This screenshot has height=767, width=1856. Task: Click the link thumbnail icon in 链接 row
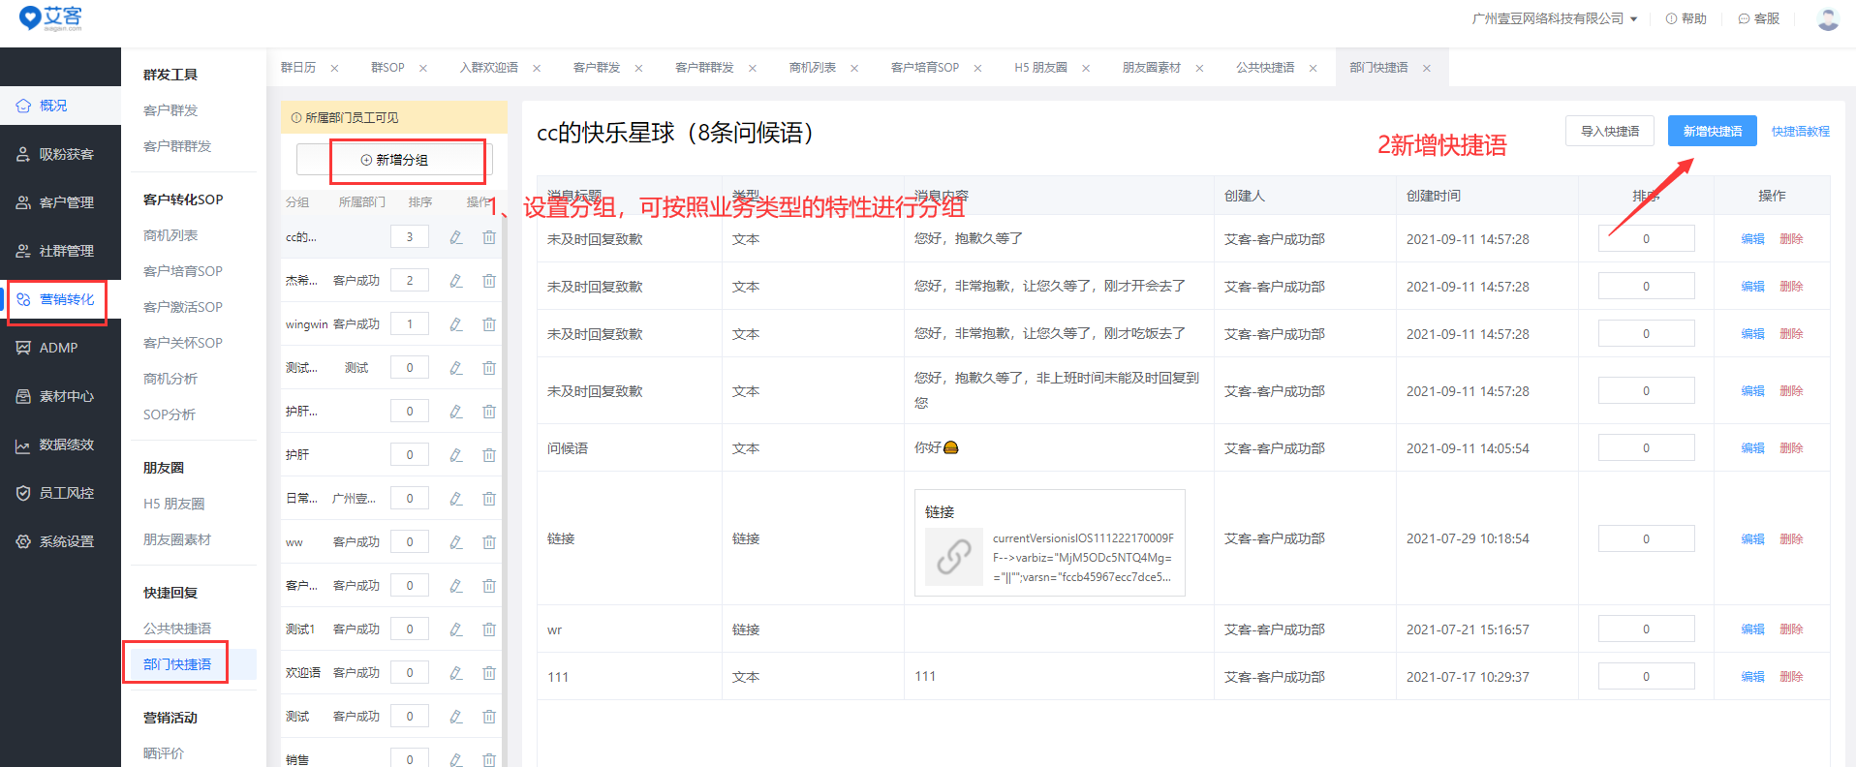[x=953, y=557]
